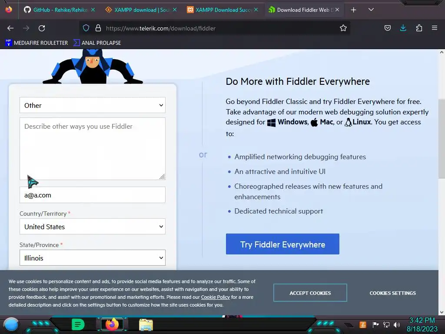
Task: Close the XAMPP Download Success tab
Action: point(256,10)
